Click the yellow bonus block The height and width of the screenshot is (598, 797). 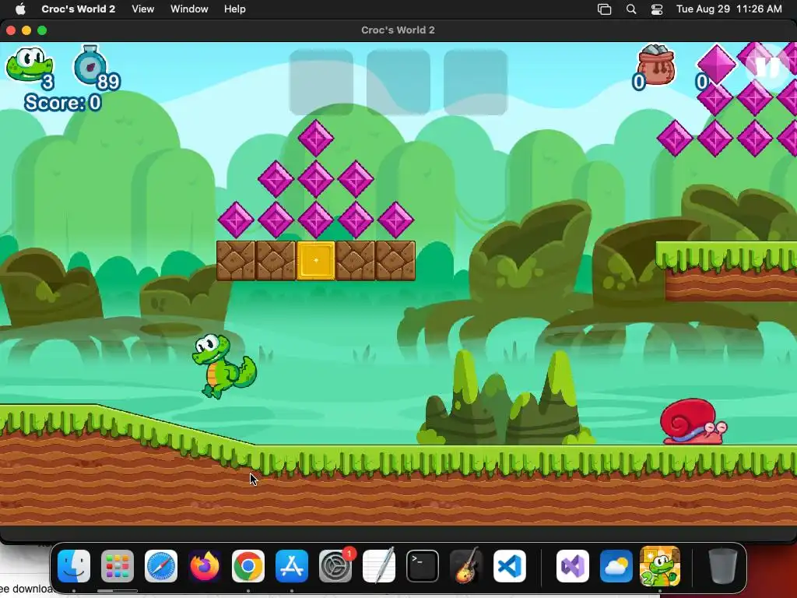tap(316, 260)
